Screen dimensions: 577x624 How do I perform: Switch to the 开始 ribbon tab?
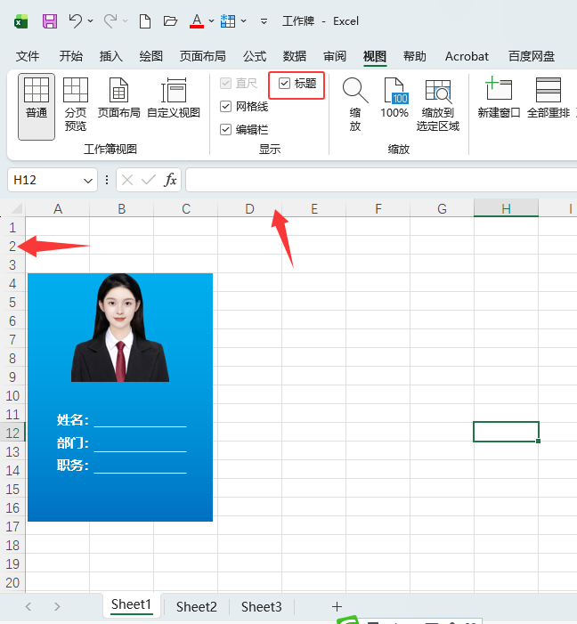[71, 56]
